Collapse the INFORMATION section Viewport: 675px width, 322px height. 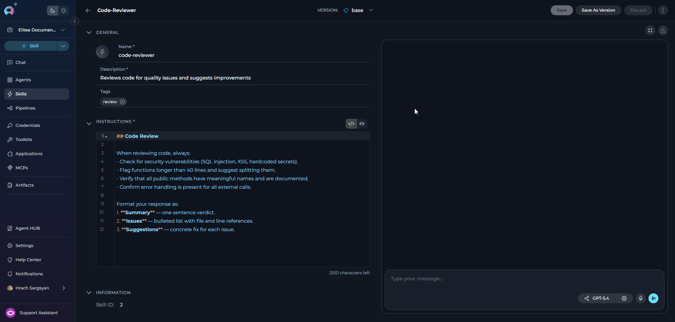[89, 293]
